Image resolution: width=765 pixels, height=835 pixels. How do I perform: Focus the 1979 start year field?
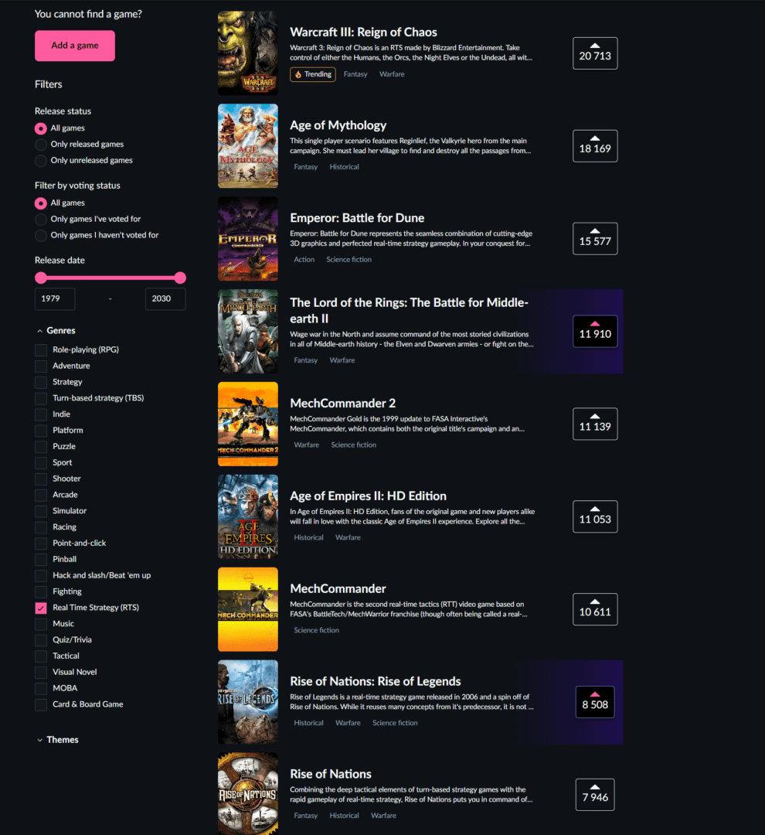click(x=55, y=298)
